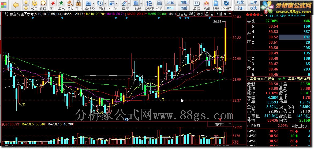
Task: Click sell level 3 price 30.52
Action: (x=273, y=37)
